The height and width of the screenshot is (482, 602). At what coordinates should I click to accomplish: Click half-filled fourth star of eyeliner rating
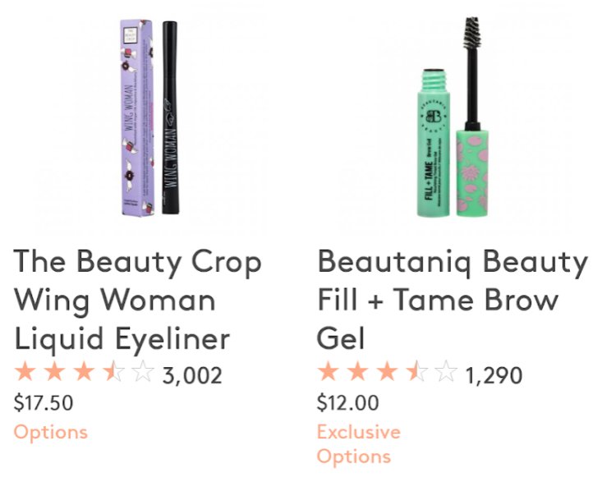point(113,371)
